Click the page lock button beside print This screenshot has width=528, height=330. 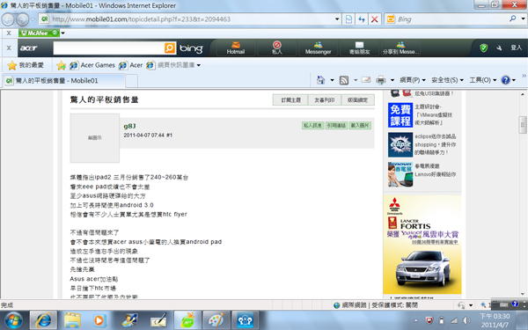358,100
